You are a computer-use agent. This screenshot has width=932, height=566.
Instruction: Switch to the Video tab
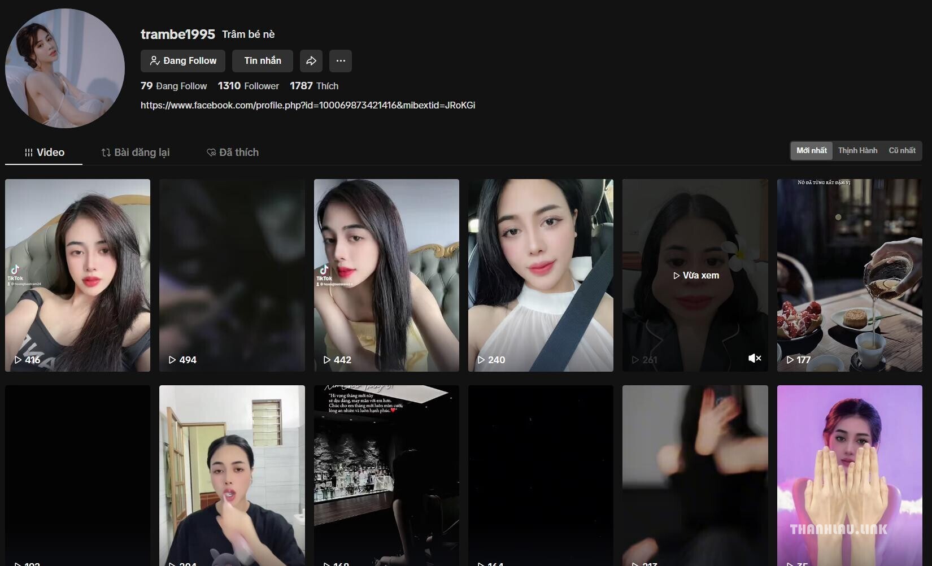[x=44, y=153]
